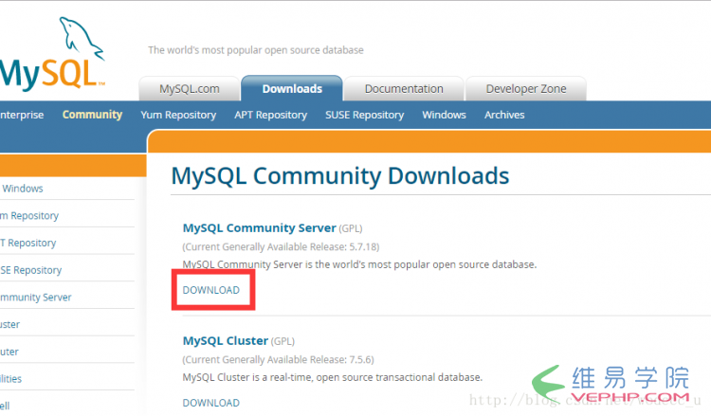The width and height of the screenshot is (711, 416).
Task: Click DOWNLOAD under MySQL Cluster
Action: [x=210, y=403]
